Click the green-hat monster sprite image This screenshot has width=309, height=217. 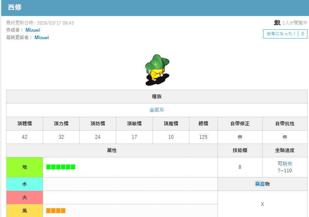[x=157, y=70]
